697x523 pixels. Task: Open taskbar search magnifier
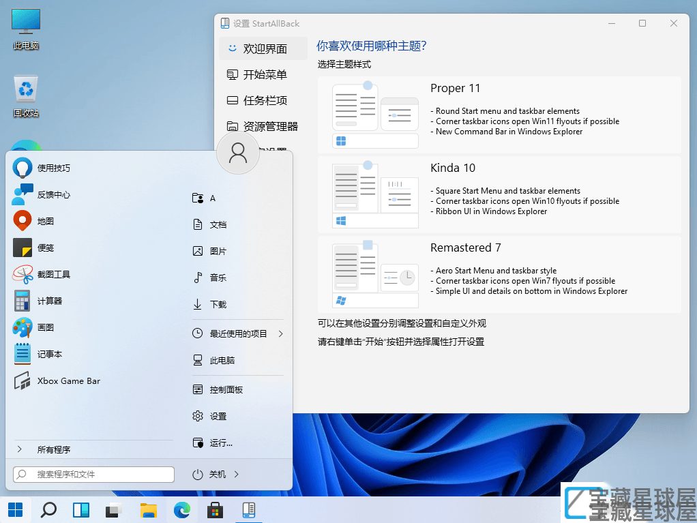48,510
